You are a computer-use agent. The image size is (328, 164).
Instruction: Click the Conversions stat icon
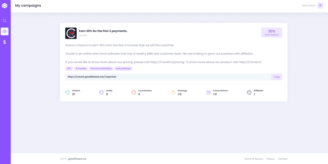134,93
